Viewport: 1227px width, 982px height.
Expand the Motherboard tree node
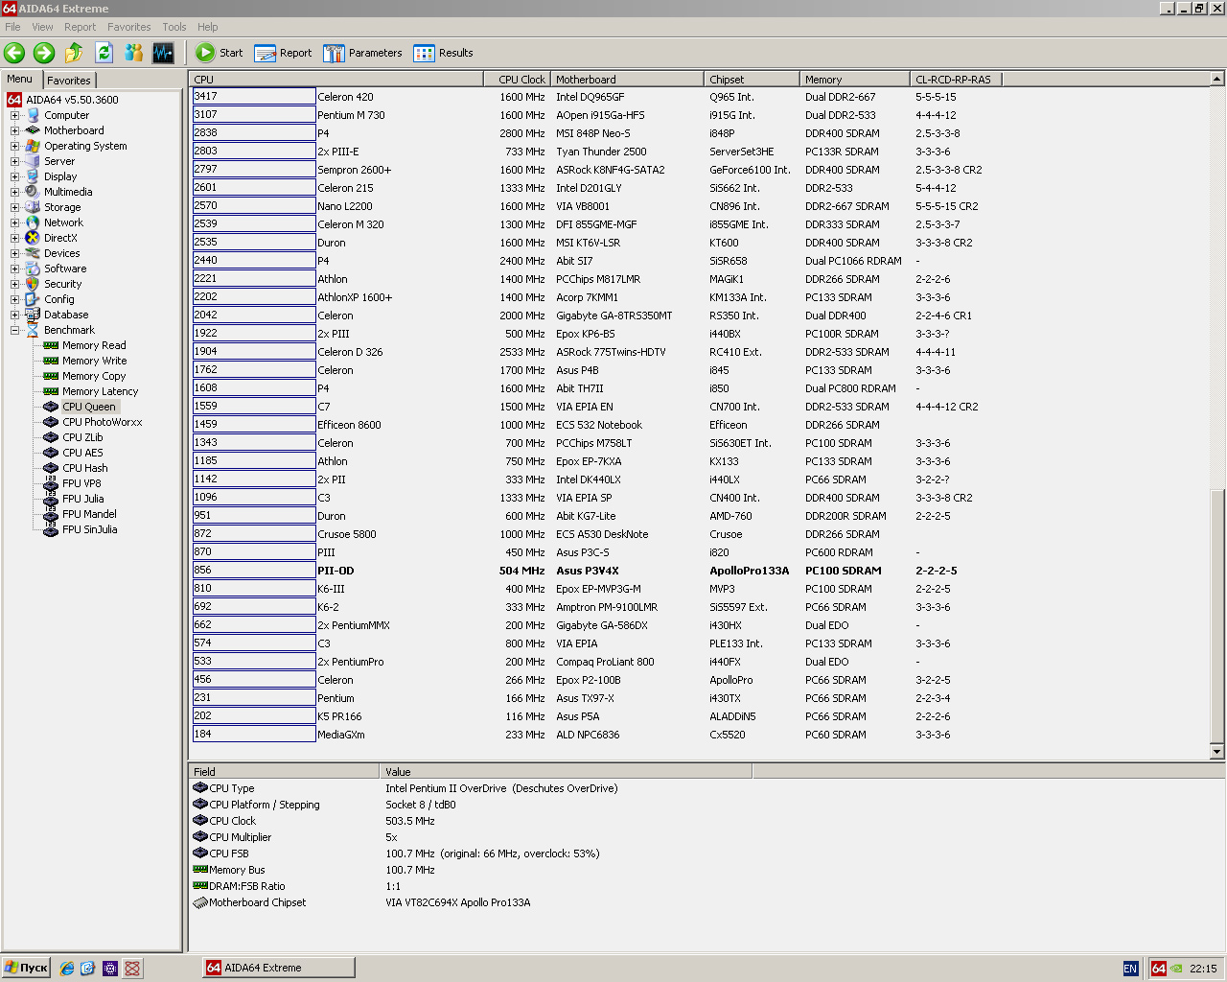(14, 130)
